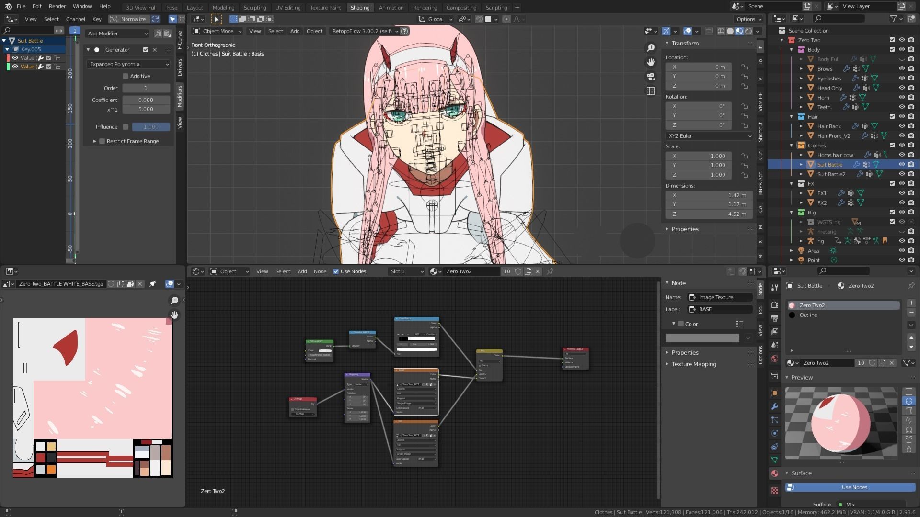
Task: Toggle viewport overlays icon
Action: (688, 31)
